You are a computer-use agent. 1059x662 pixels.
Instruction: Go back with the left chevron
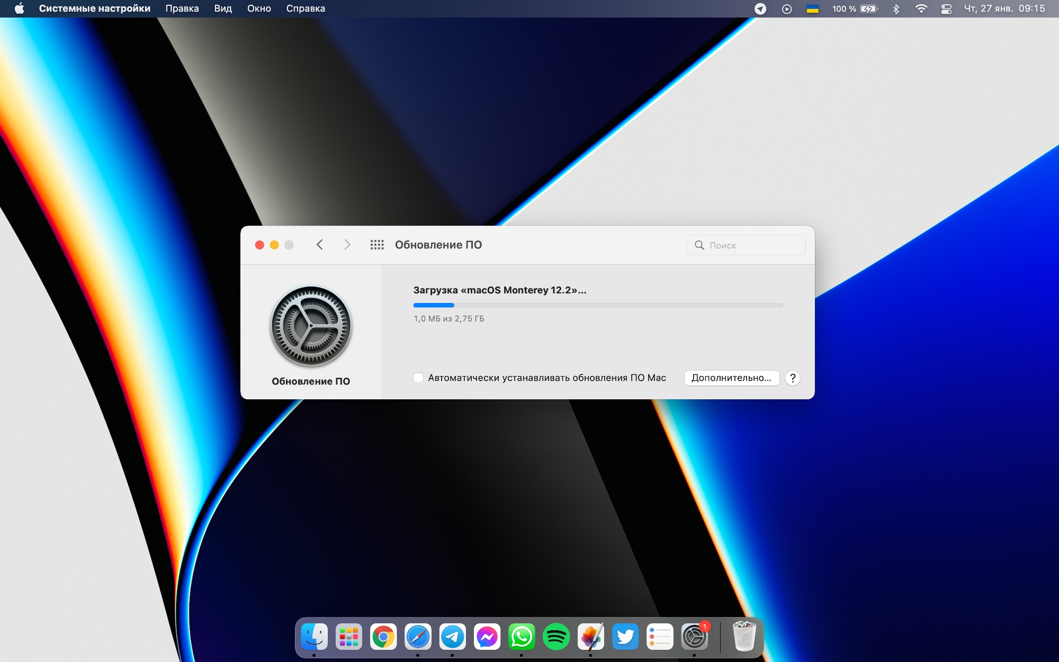[x=320, y=245]
